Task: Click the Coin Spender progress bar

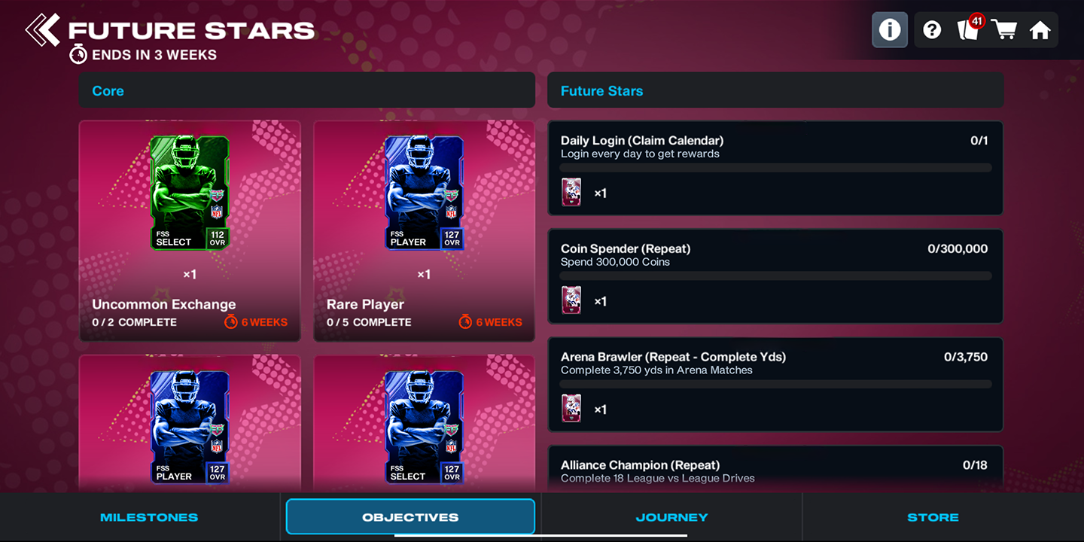Action: [775, 276]
